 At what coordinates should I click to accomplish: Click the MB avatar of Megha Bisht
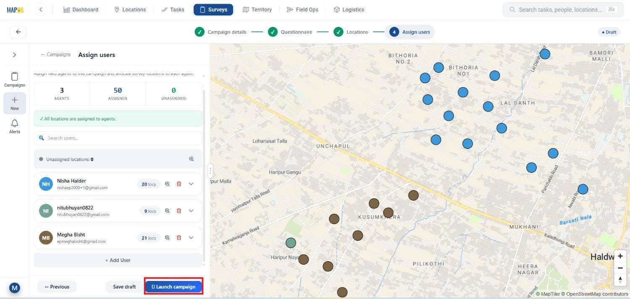[x=46, y=238]
